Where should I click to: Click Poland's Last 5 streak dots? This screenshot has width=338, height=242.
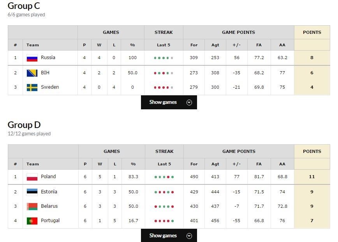click(164, 177)
